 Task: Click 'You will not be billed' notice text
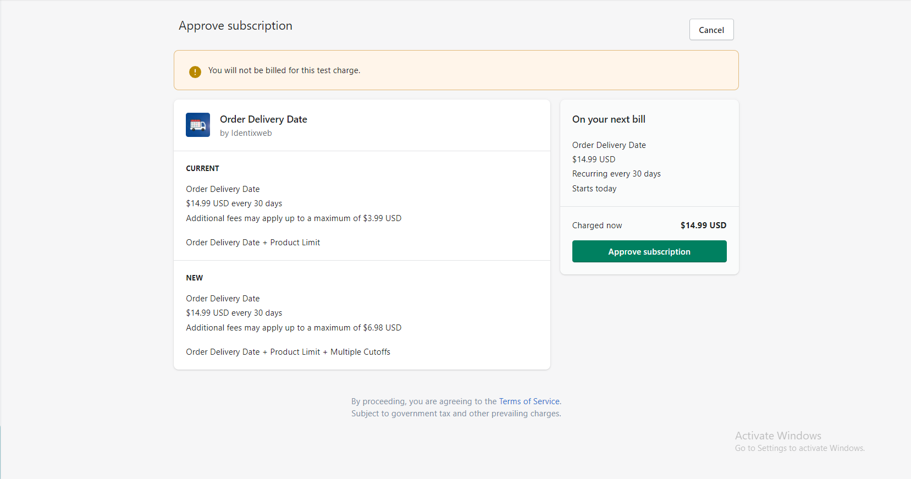click(x=284, y=70)
